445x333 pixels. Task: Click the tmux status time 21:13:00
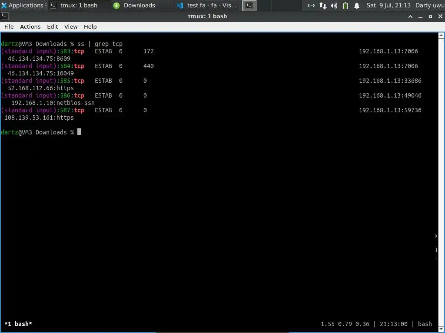(x=394, y=324)
